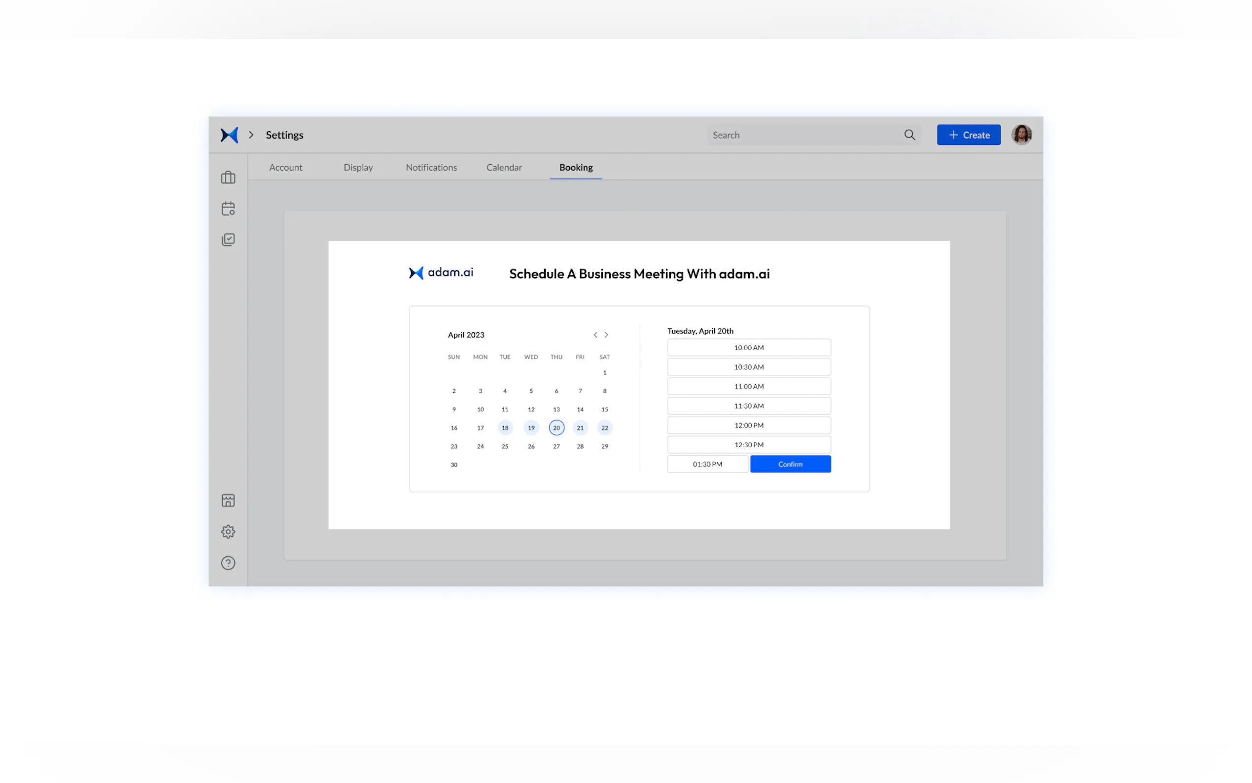Open the settings gear icon
Screen dimensions: 1252x783
click(x=228, y=532)
